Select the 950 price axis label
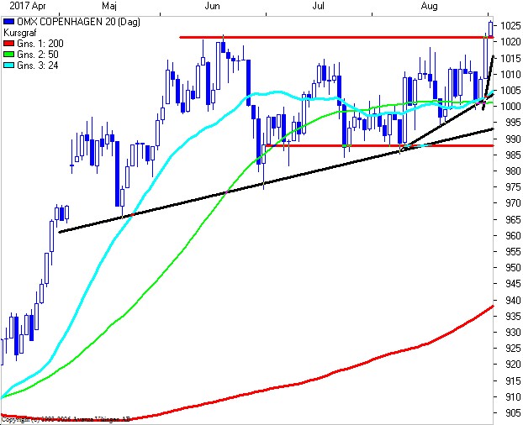523x425 pixels. point(508,268)
